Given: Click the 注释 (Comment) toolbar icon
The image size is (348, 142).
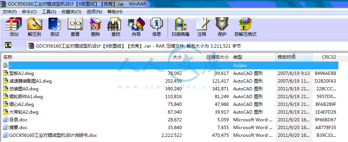Looking at the screenshot, I should 203,24.
